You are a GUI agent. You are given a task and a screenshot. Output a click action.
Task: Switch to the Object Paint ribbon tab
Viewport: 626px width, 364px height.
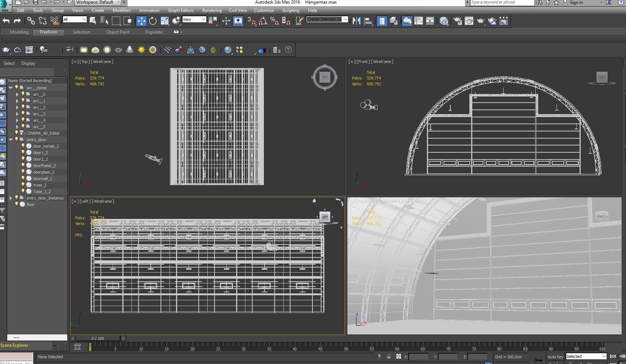118,32
